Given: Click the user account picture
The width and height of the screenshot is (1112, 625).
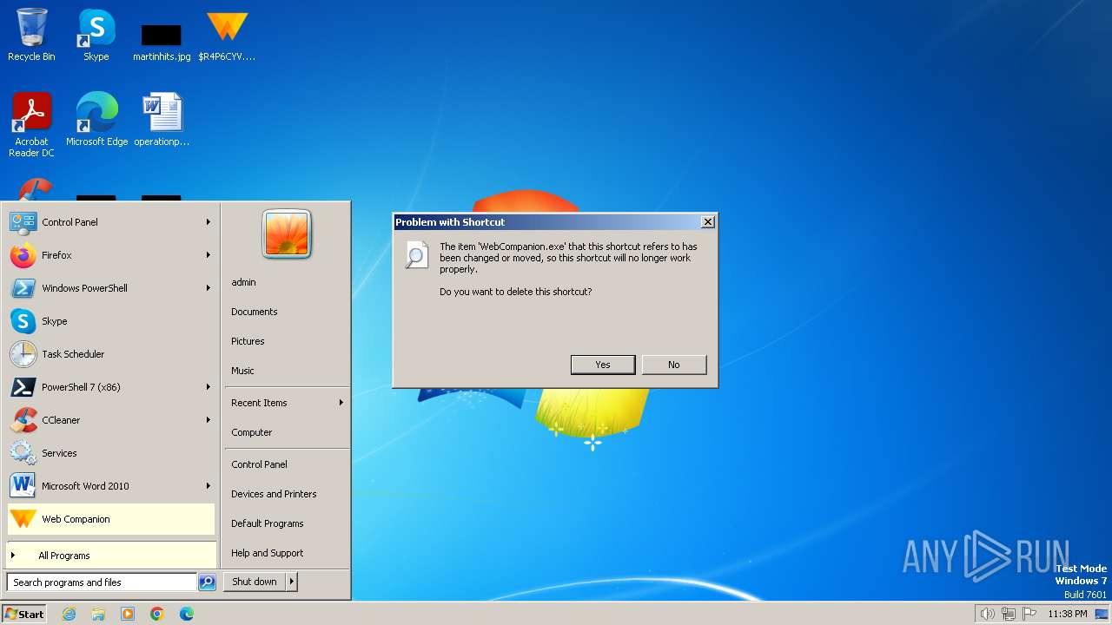Looking at the screenshot, I should pyautogui.click(x=287, y=234).
